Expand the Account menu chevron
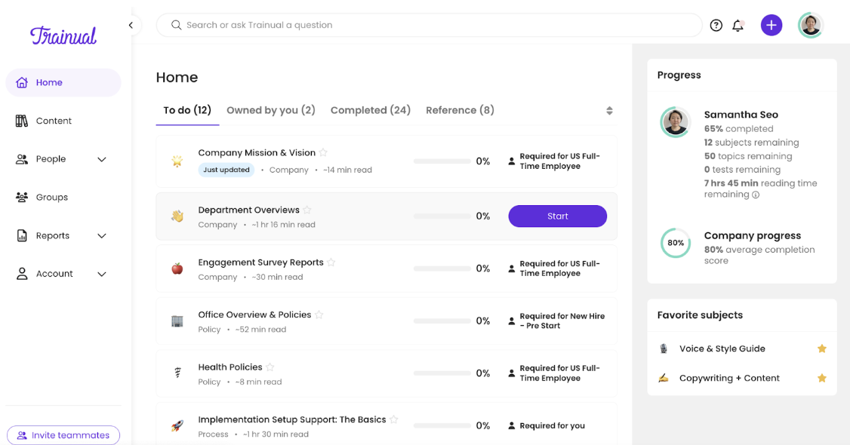Viewport: 850px width, 445px height. [101, 274]
